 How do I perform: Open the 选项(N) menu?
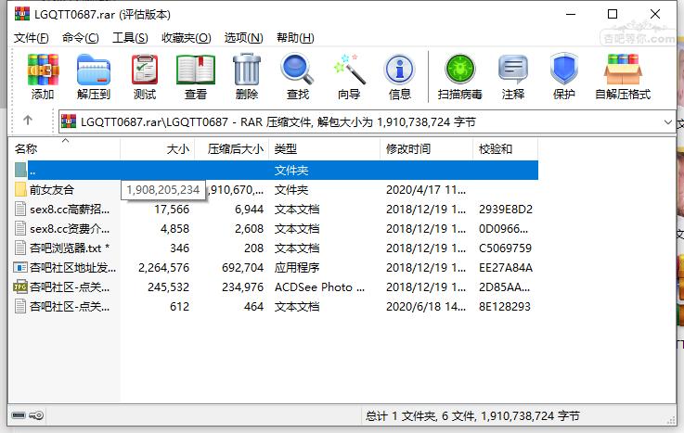tap(243, 38)
